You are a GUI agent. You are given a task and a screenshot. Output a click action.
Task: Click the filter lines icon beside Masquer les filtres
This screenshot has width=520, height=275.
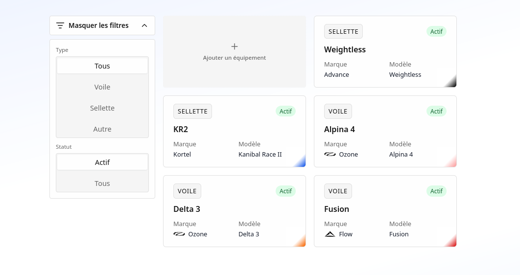click(60, 25)
